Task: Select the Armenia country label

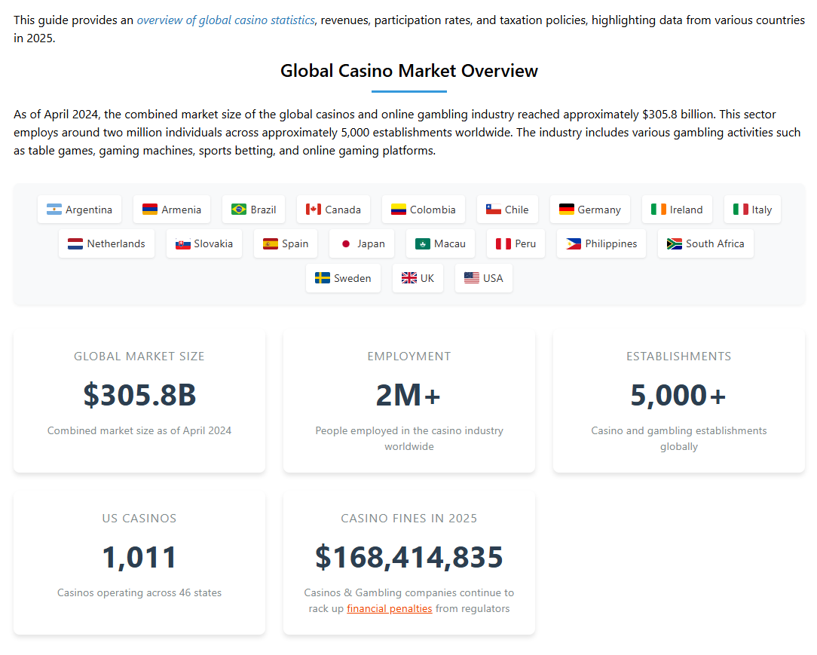Action: tap(182, 210)
